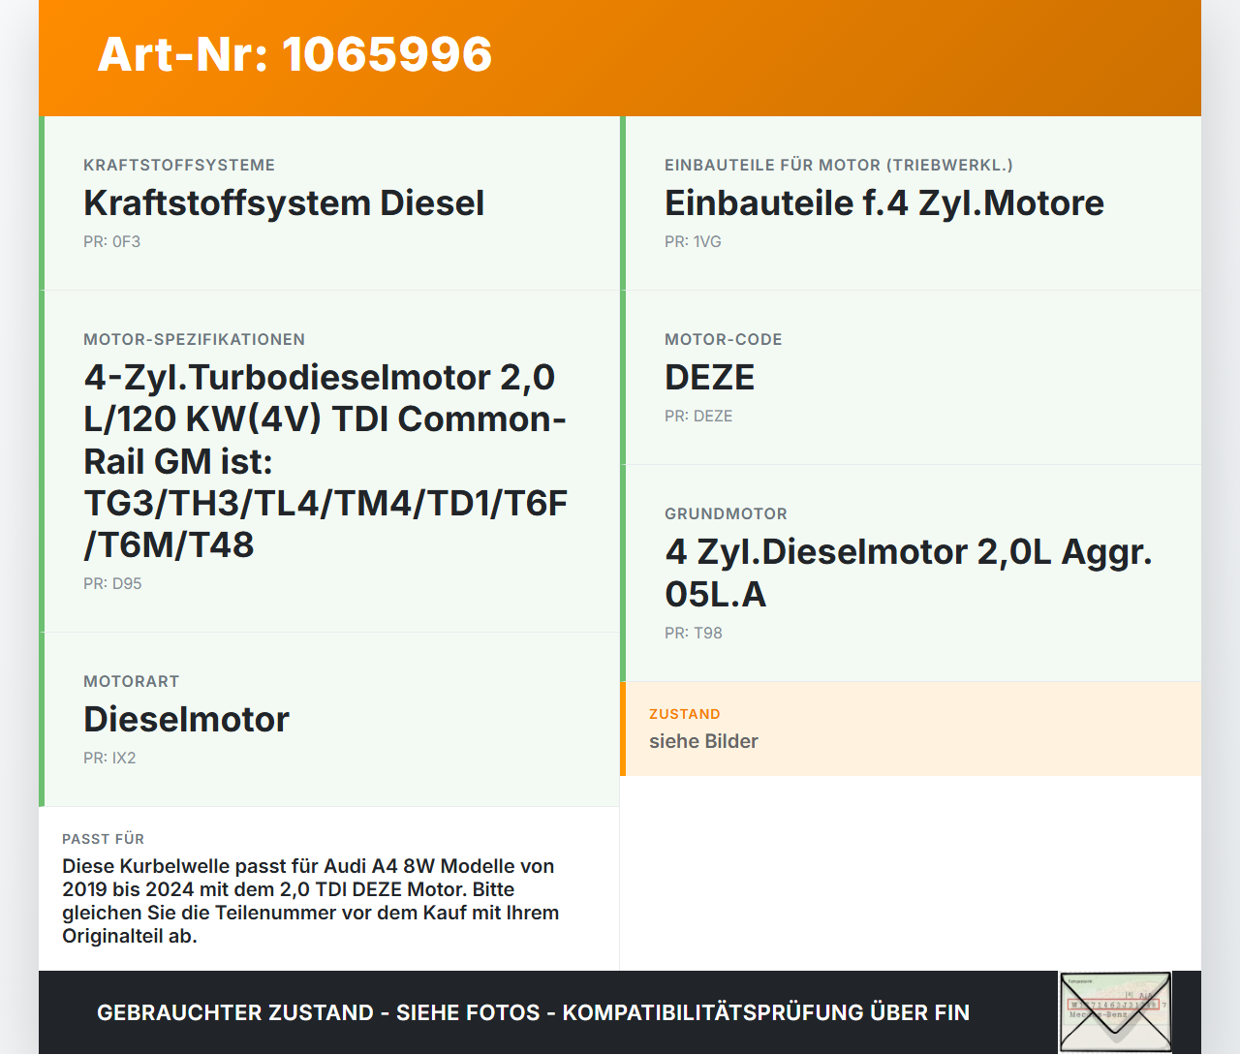The height and width of the screenshot is (1055, 1240).
Task: Click the GEBRAUCHTER ZUSTAND footer banner text
Action: pos(533,1013)
